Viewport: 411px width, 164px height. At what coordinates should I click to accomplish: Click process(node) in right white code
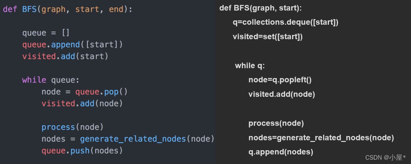click(276, 123)
